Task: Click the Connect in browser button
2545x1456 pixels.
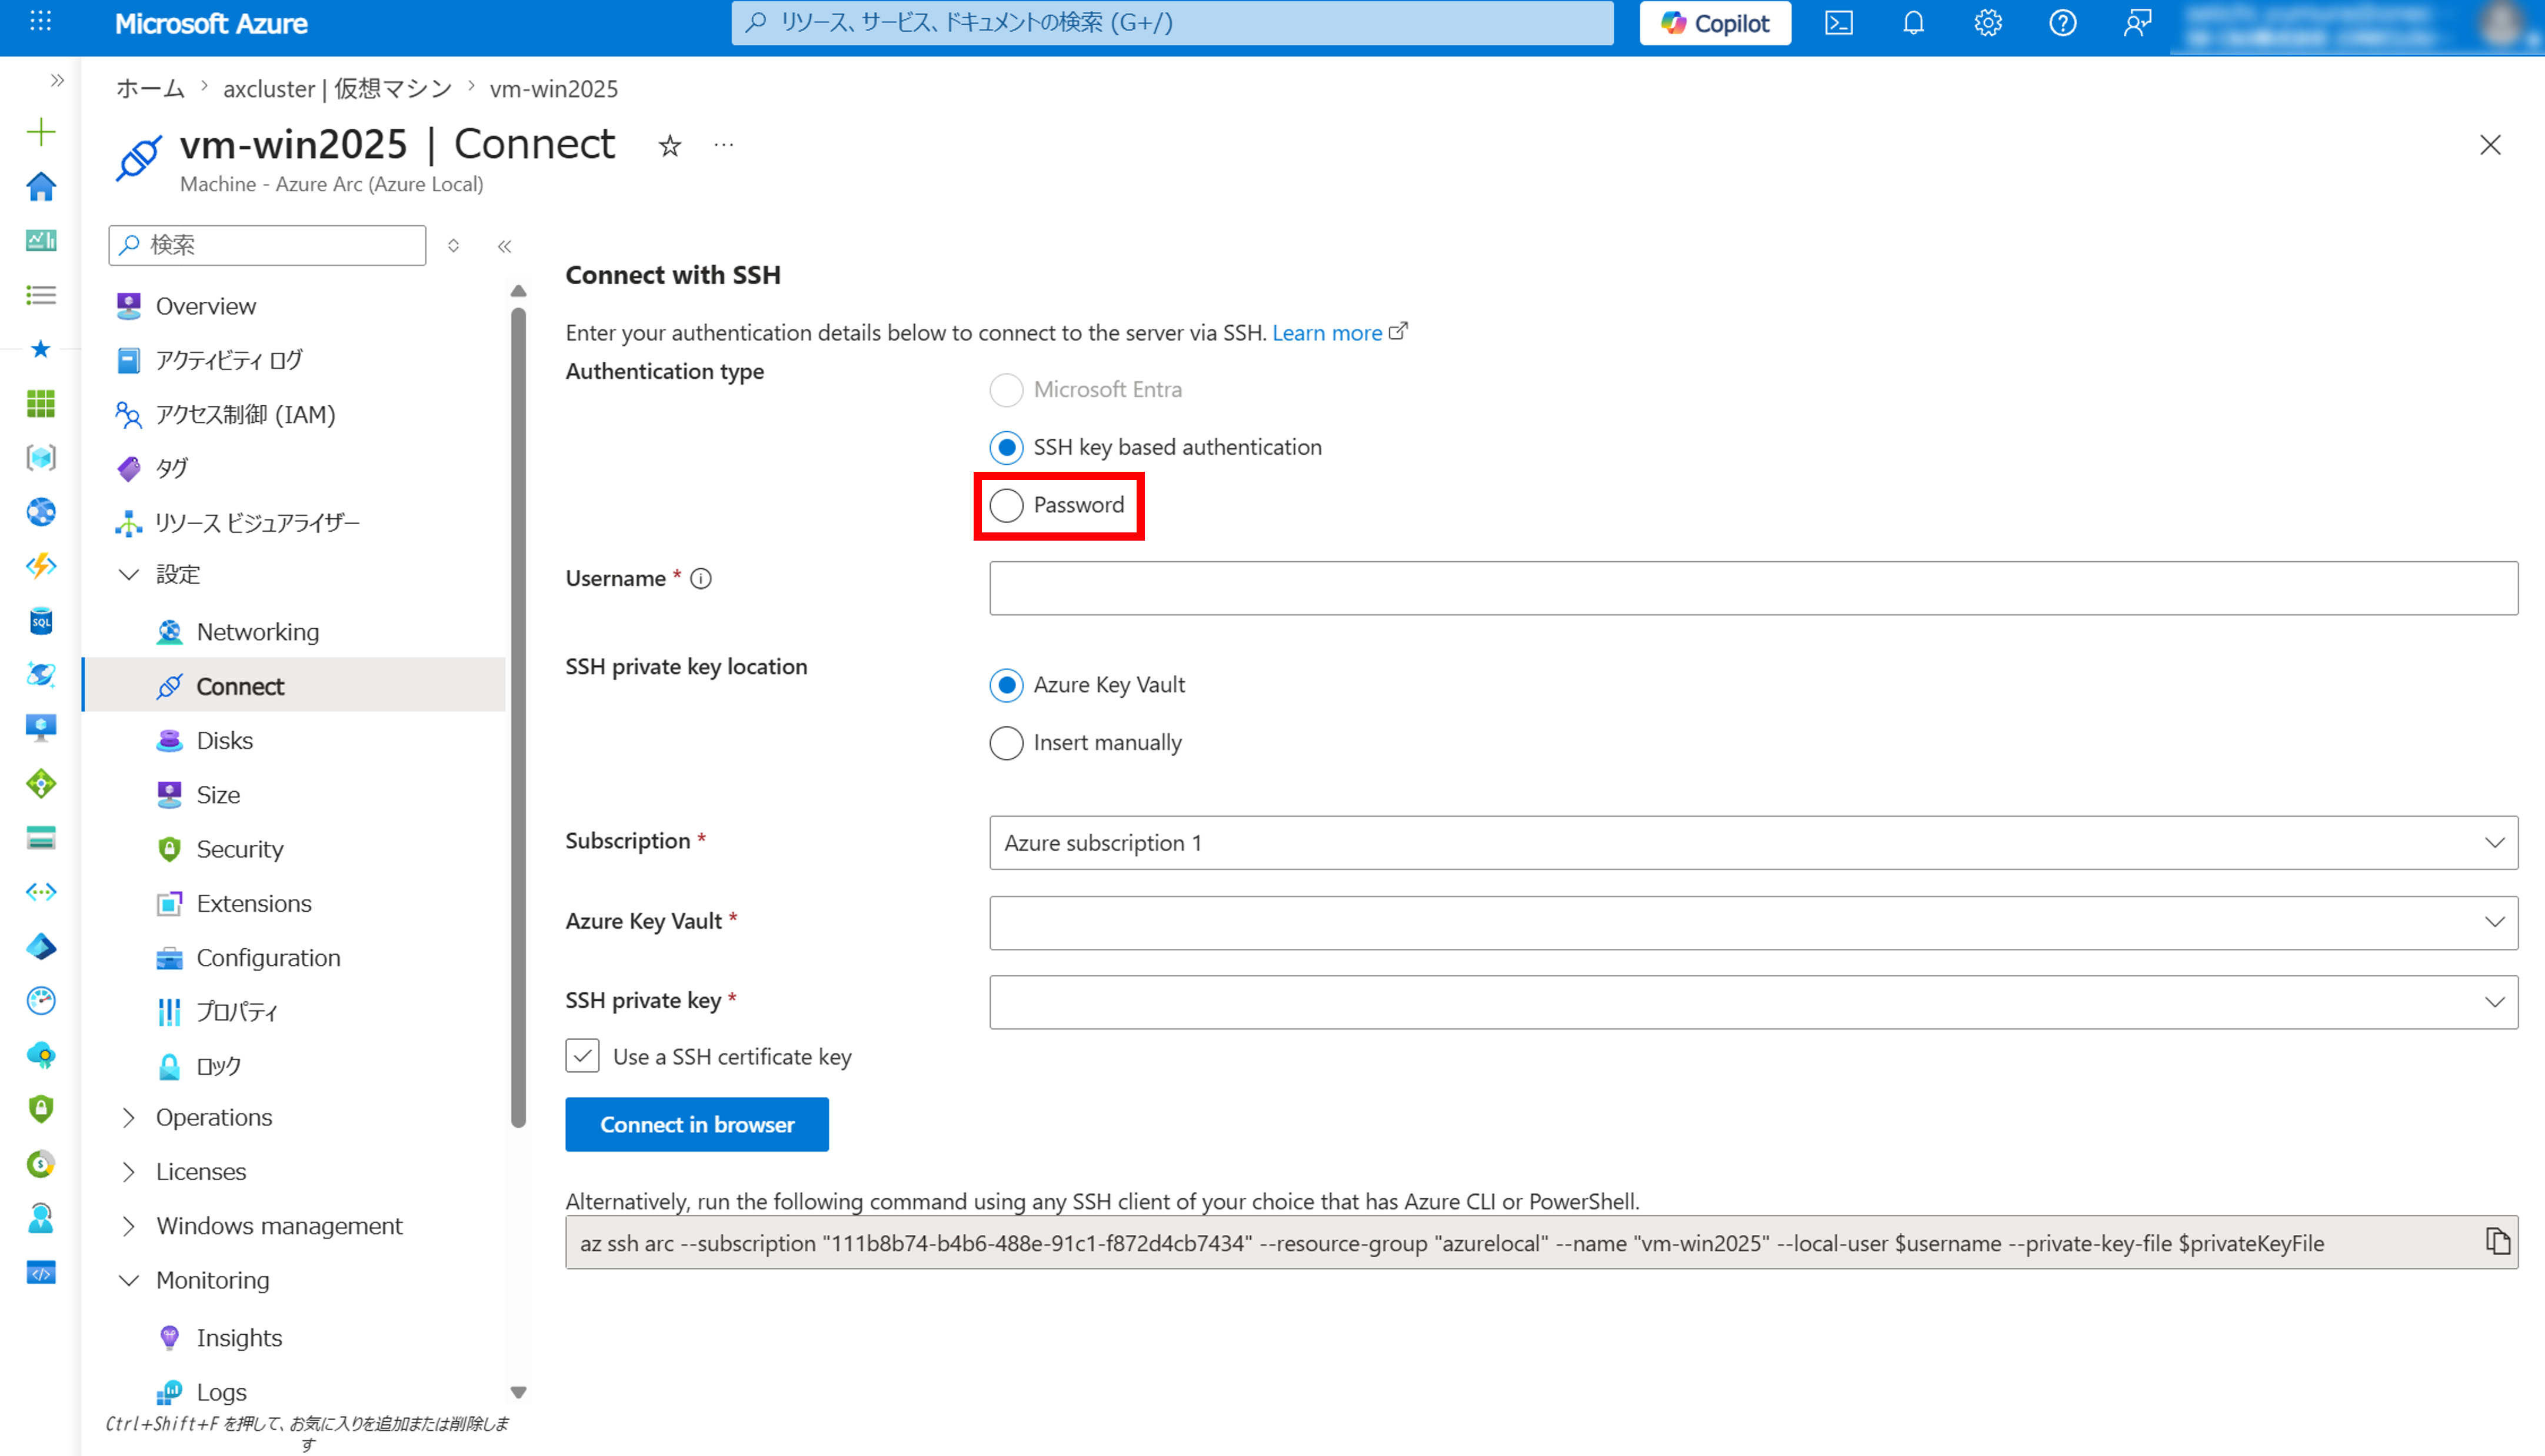Action: click(697, 1124)
